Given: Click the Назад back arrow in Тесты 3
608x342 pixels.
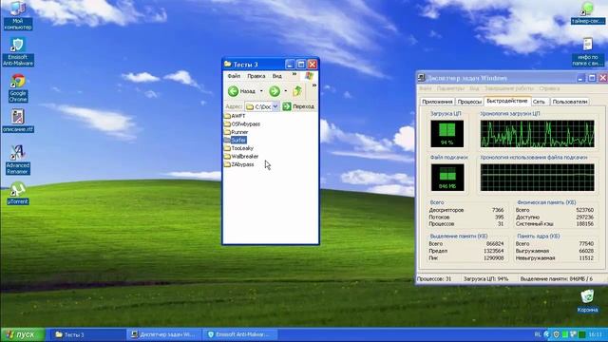Looking at the screenshot, I should point(241,91).
